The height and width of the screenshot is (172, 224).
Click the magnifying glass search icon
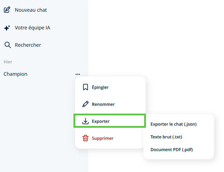point(7,45)
